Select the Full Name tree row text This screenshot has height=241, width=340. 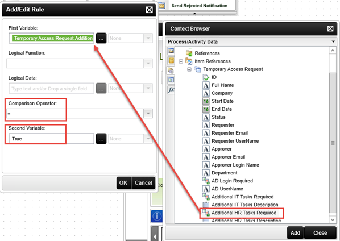coord(223,85)
